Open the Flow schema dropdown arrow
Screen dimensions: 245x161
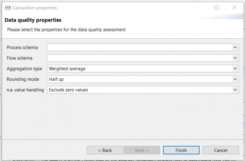pyautogui.click(x=235, y=58)
